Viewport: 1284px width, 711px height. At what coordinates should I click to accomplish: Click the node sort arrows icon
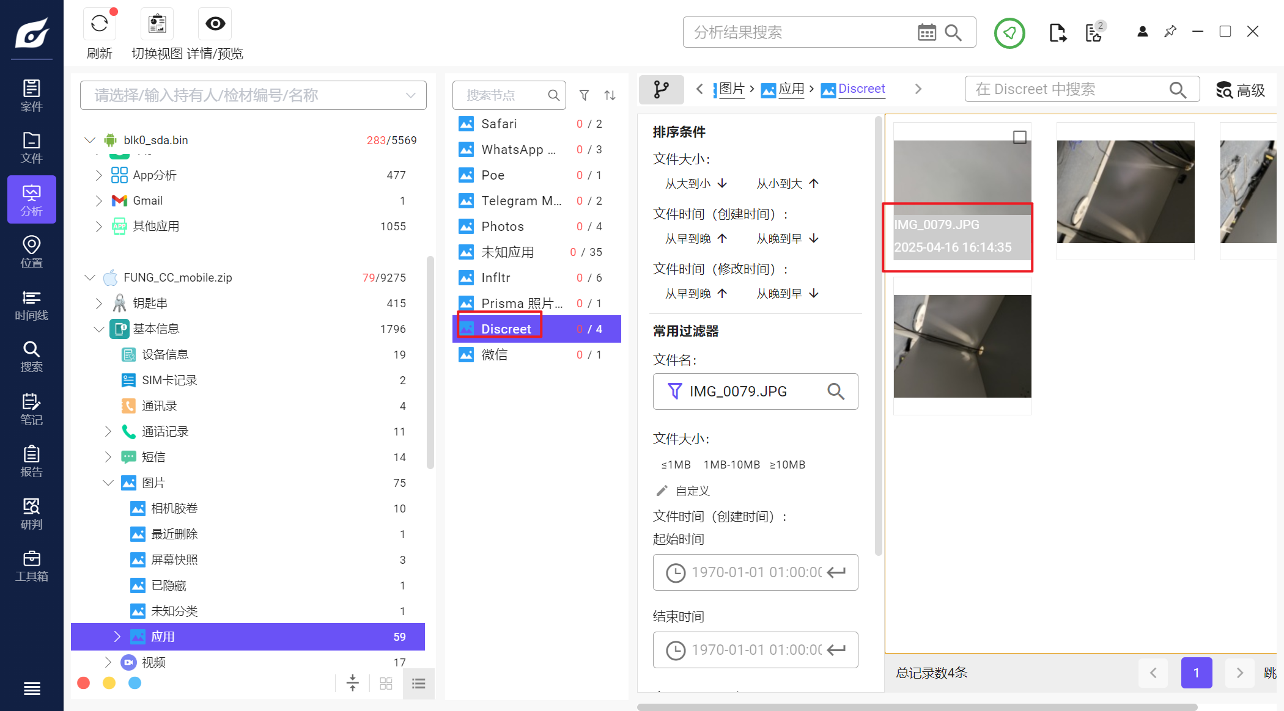click(x=610, y=95)
